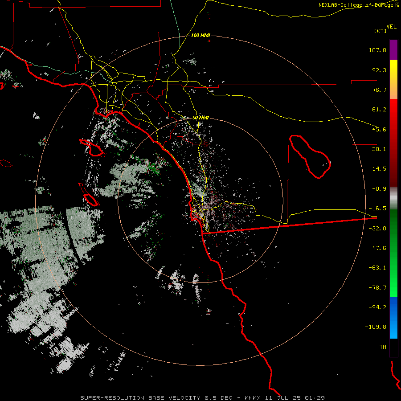Image resolution: width=401 pixels, height=401 pixels.
Task: Click the 45.6 legend value
Action: (379, 129)
